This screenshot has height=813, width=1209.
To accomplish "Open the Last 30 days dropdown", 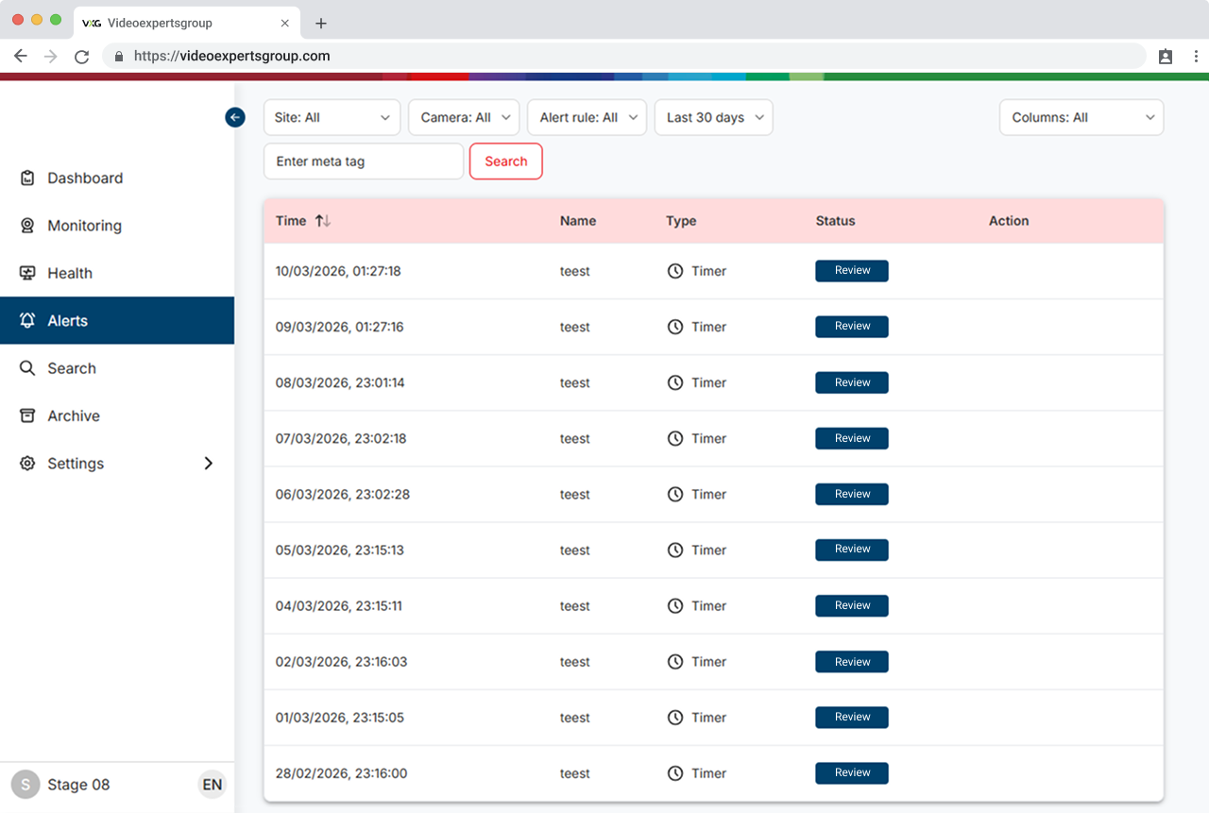I will coord(713,118).
